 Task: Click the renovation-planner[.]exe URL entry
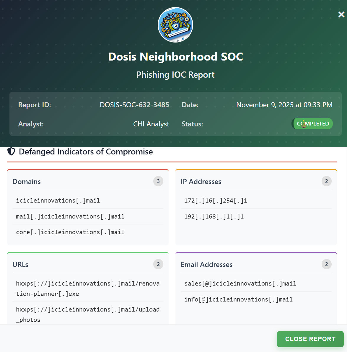[x=87, y=289]
